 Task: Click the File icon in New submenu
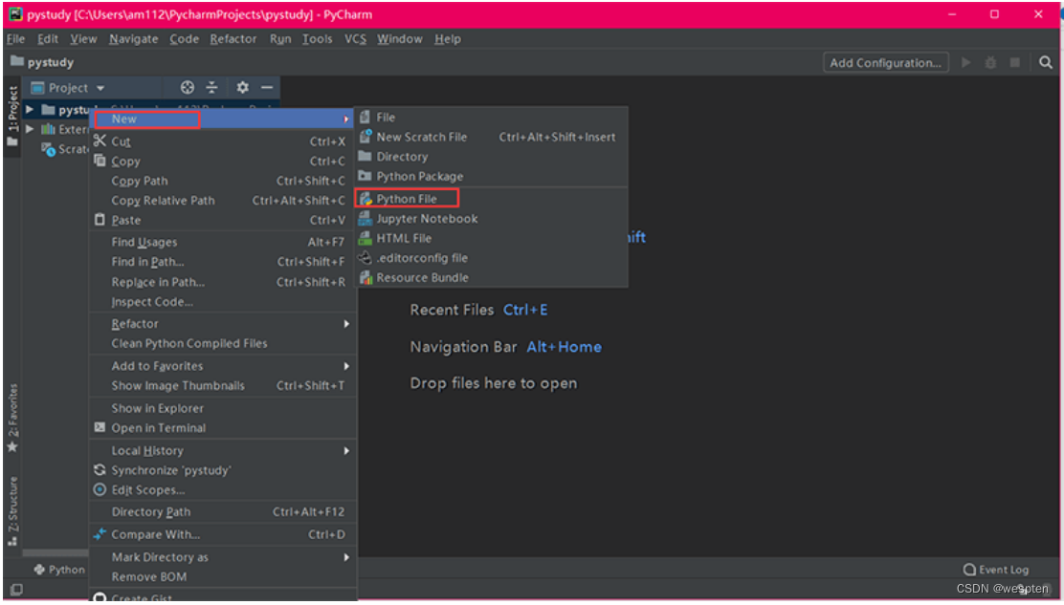click(366, 118)
